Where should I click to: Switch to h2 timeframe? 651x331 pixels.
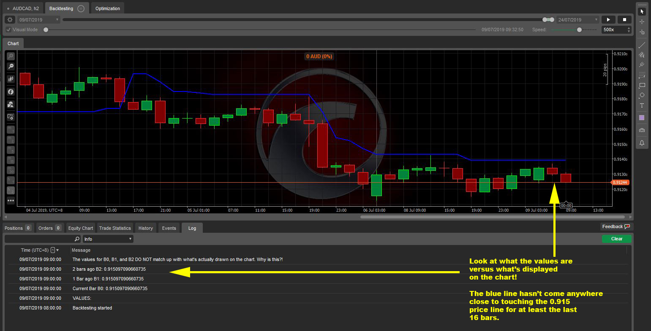pyautogui.click(x=11, y=191)
